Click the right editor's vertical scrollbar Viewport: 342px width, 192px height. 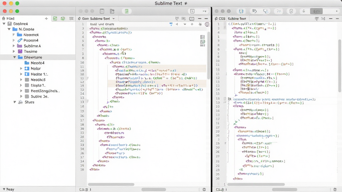click(x=340, y=66)
